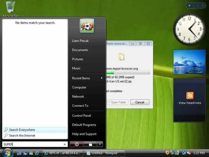
Task: Click the orange RSS feed icon
Action: coord(190,96)
